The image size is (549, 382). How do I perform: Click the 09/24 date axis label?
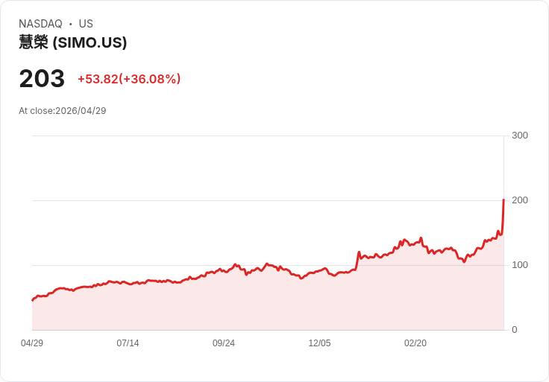223,343
